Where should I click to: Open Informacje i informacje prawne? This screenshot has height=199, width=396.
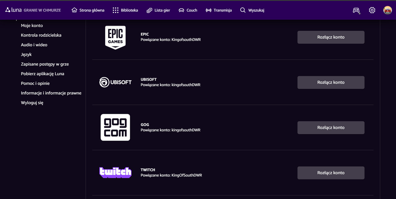[x=51, y=93]
